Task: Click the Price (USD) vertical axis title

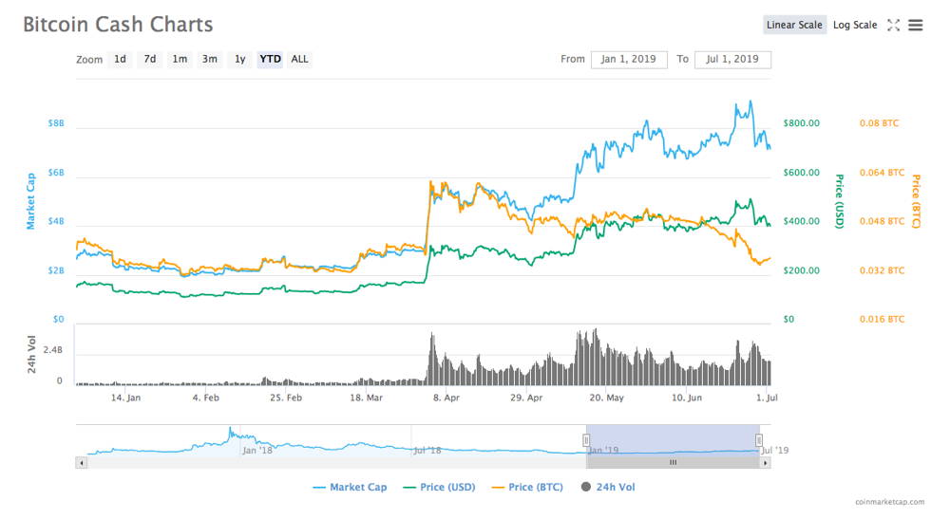Action: click(839, 201)
